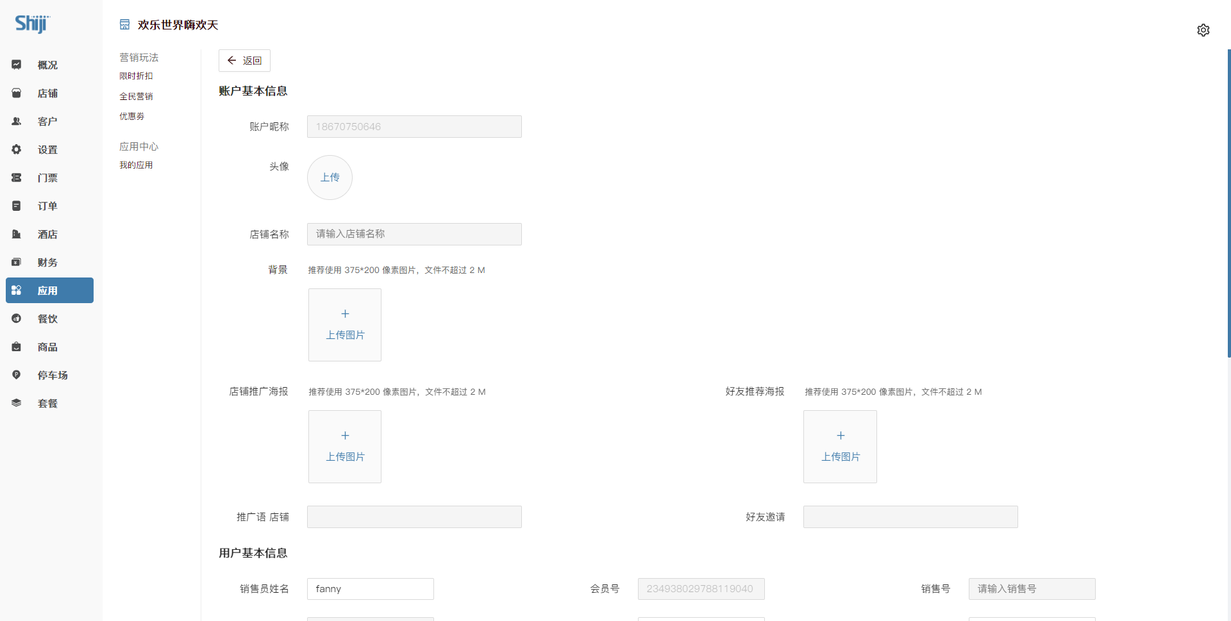Click the plus icon under 店铺推广海报
This screenshot has width=1231, height=621.
(345, 435)
